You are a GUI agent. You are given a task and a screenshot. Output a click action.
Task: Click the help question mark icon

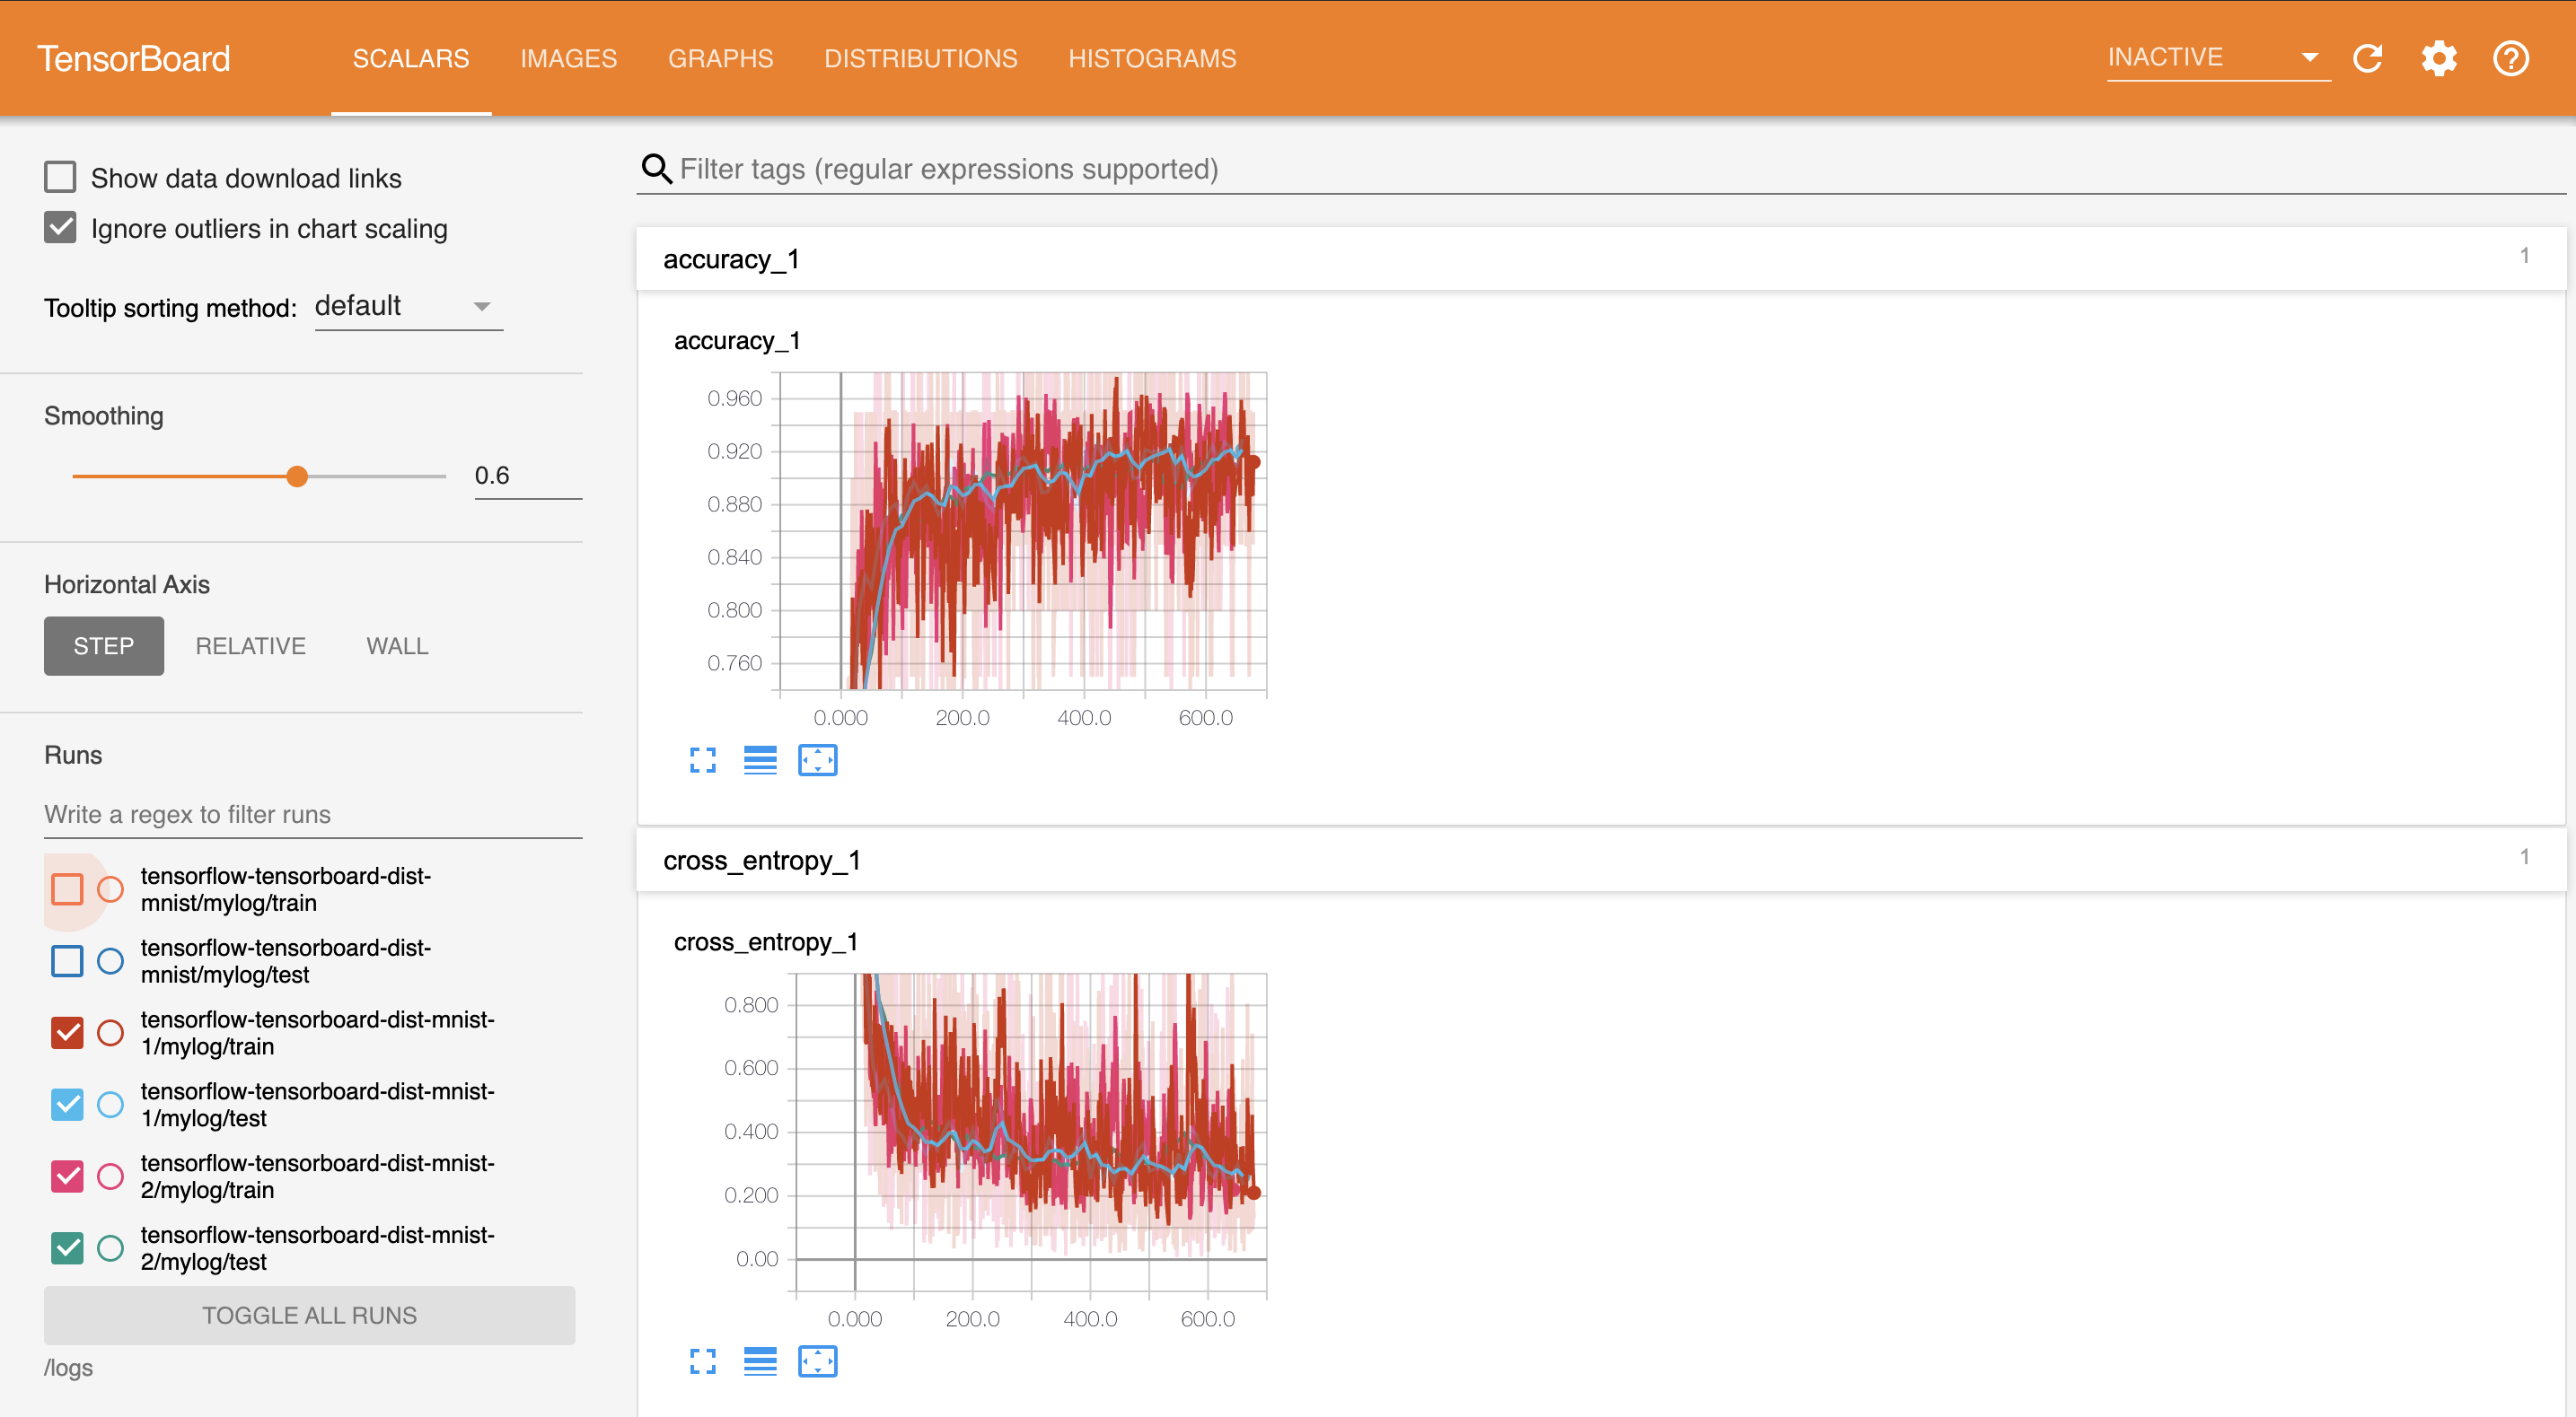coord(2510,59)
